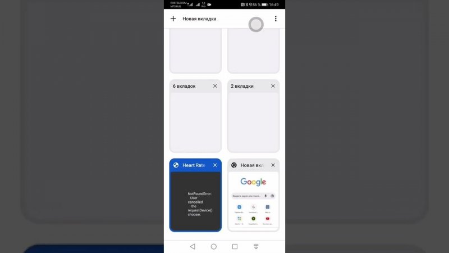The width and height of the screenshot is (449, 253).
Task: Tap the globe favicon on Heart Rate tab
Action: click(x=176, y=165)
